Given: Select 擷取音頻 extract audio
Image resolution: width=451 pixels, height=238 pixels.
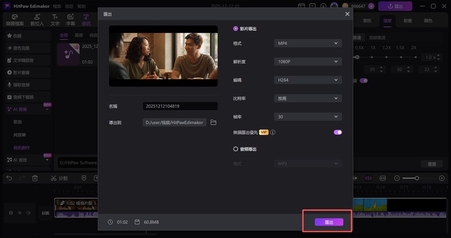Looking at the screenshot, I should pos(27,85).
